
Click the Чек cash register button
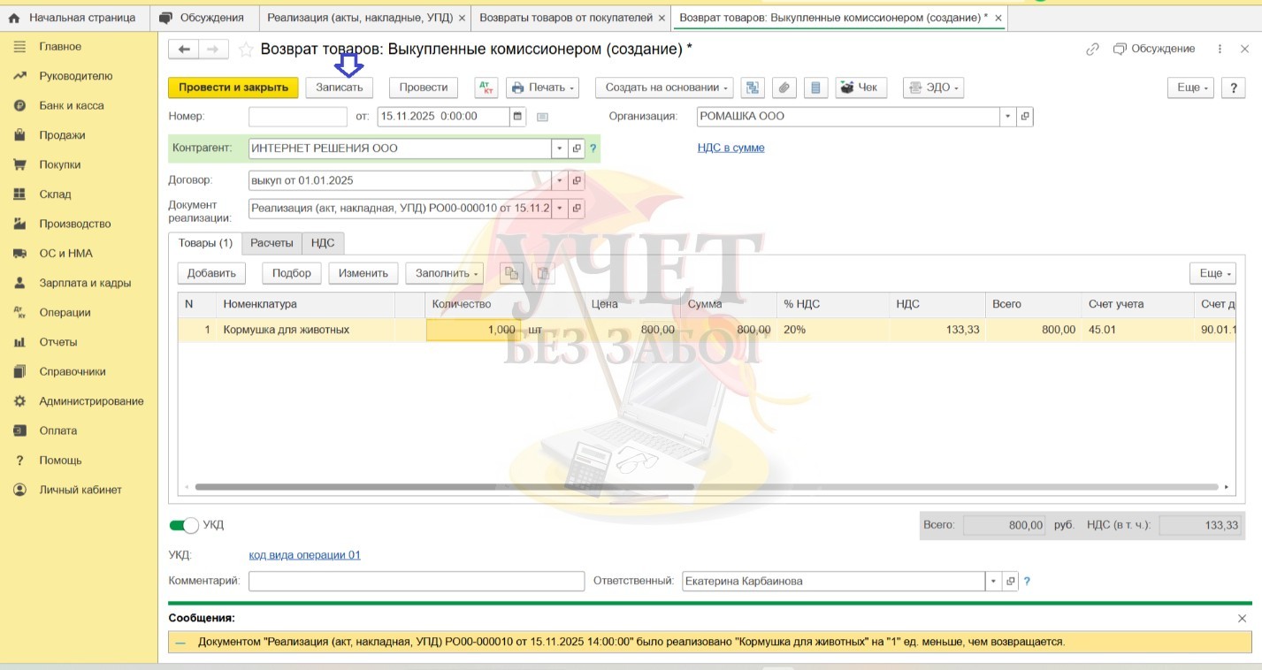[858, 88]
